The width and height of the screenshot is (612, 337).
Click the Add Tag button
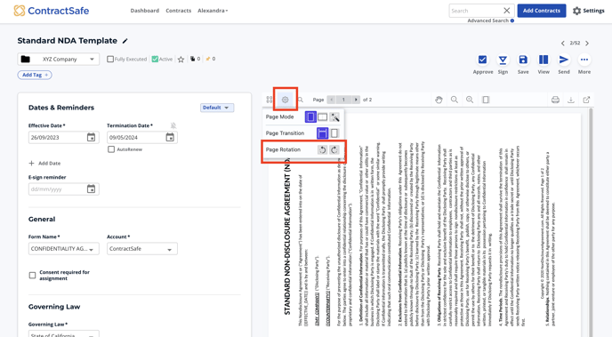pyautogui.click(x=35, y=75)
